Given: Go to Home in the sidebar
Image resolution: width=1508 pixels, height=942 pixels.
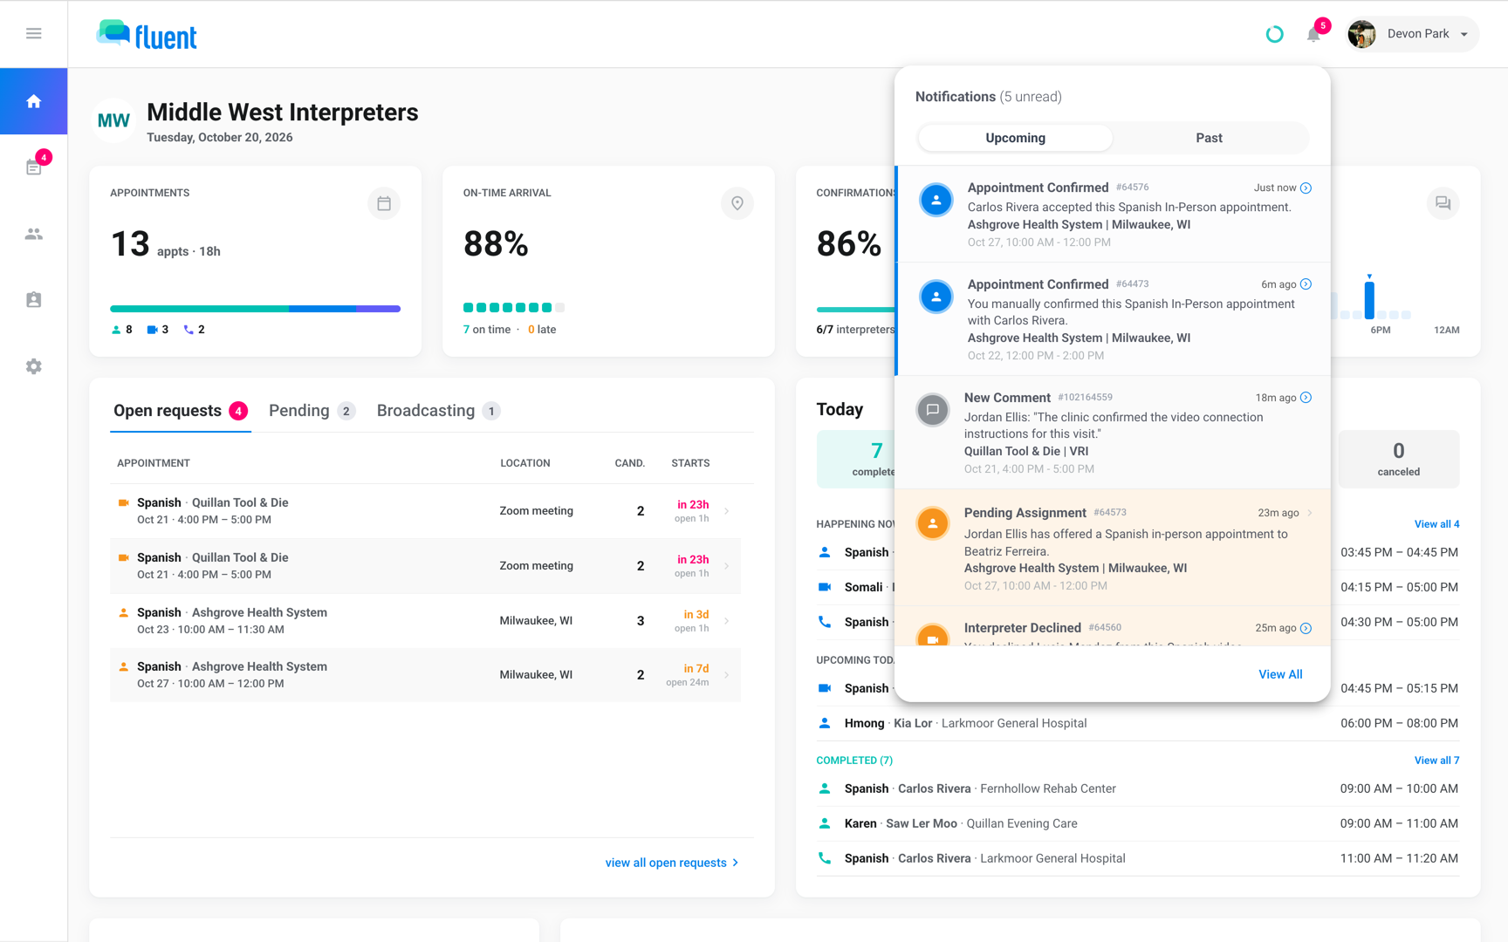Looking at the screenshot, I should coord(33,101).
